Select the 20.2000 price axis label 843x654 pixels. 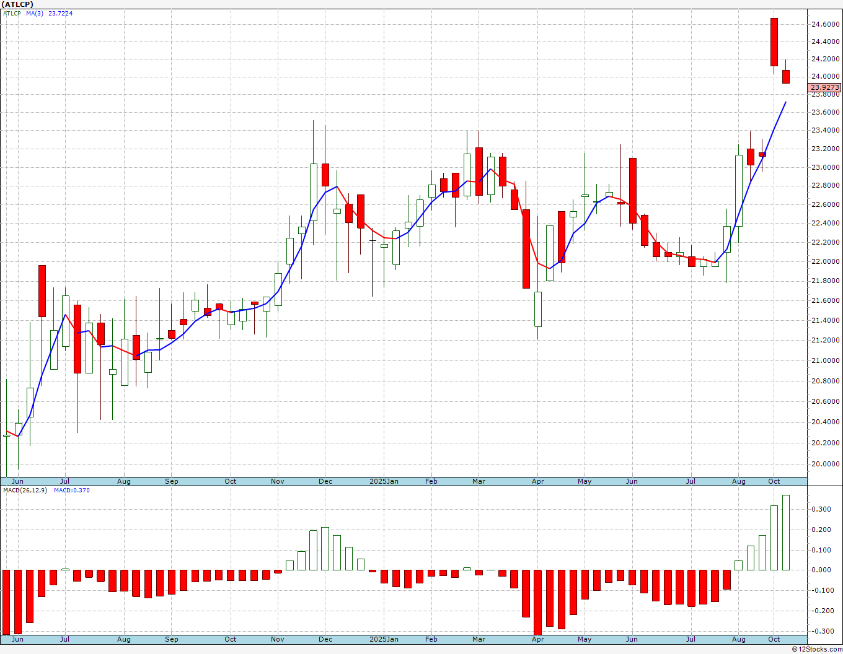(825, 443)
